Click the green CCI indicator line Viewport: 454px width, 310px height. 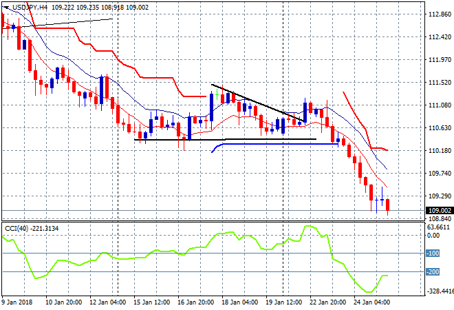(197, 248)
